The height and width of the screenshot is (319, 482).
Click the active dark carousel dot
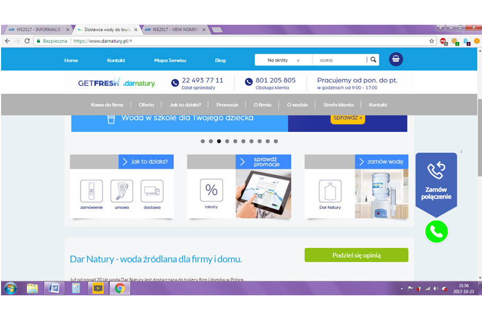(x=219, y=141)
